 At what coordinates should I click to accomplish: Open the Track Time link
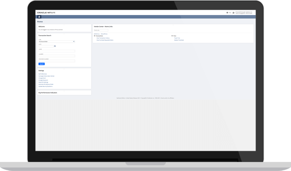[x=177, y=38]
